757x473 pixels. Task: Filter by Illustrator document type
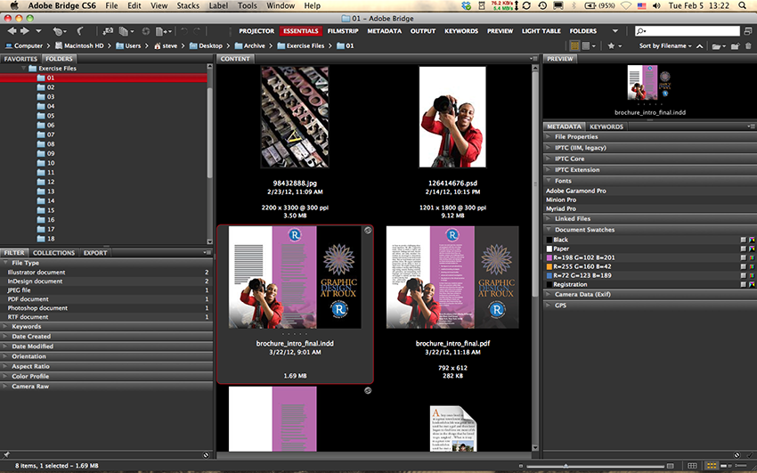click(106, 273)
